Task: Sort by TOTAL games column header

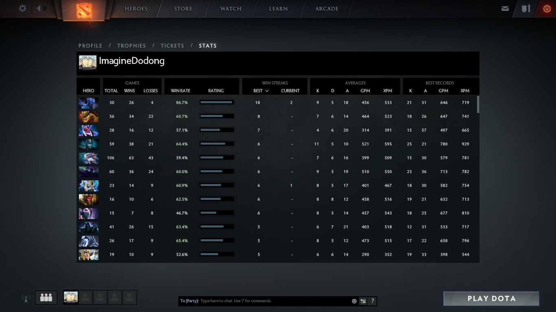Action: click(111, 91)
